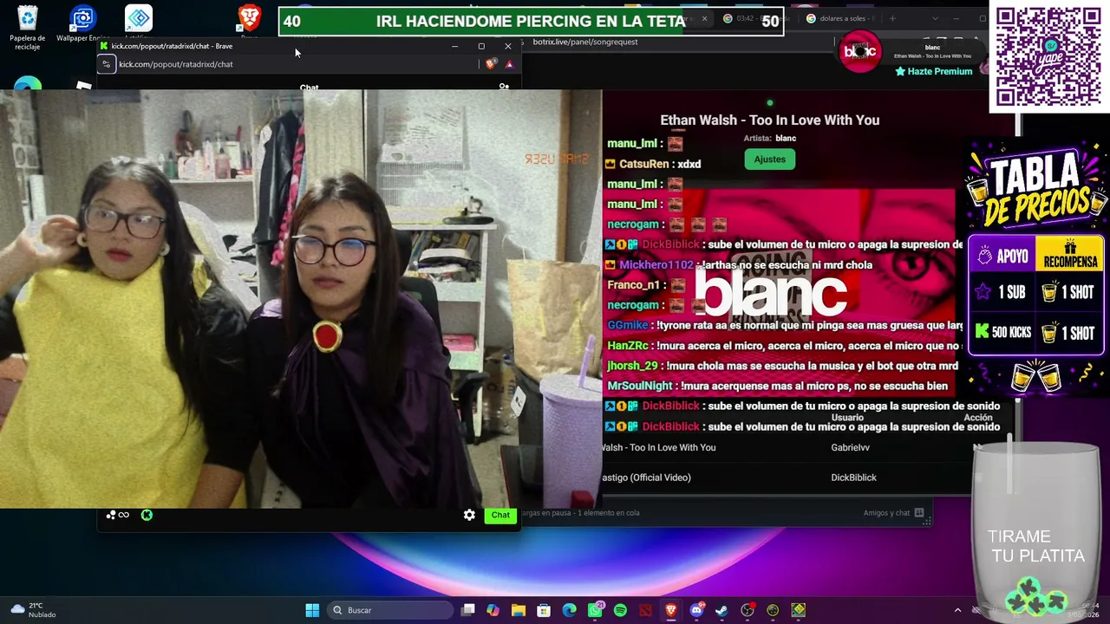Click the DickBiblick user entry in the song queue
The width and height of the screenshot is (1110, 624).
pos(853,478)
